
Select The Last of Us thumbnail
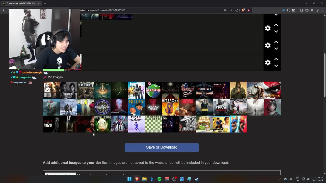coord(51,90)
